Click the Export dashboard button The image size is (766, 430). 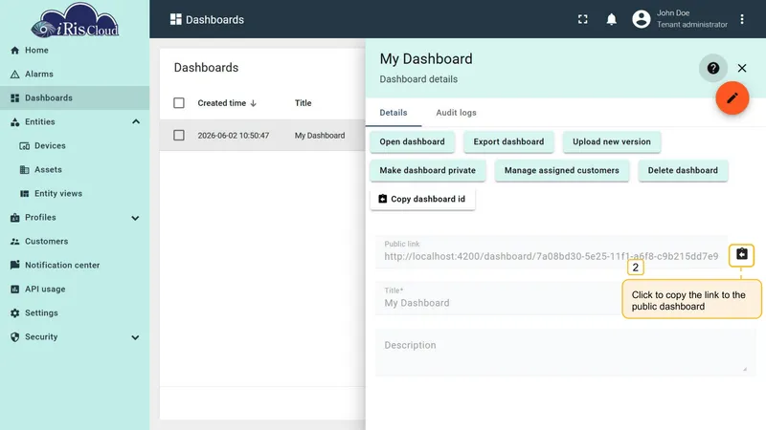pyautogui.click(x=508, y=141)
